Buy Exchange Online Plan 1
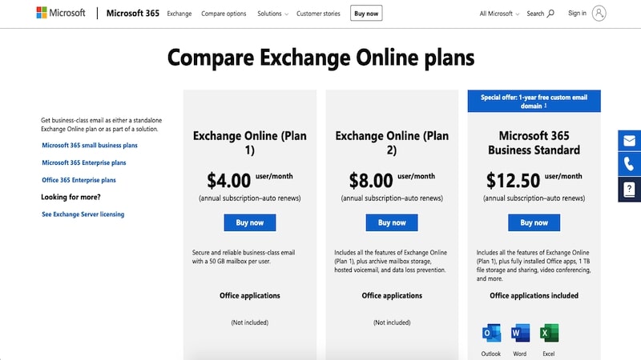This screenshot has width=641, height=360. click(250, 222)
